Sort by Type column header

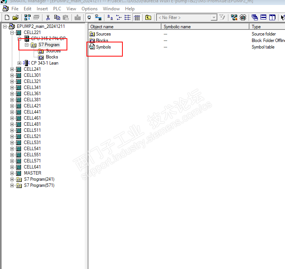[x=267, y=27]
